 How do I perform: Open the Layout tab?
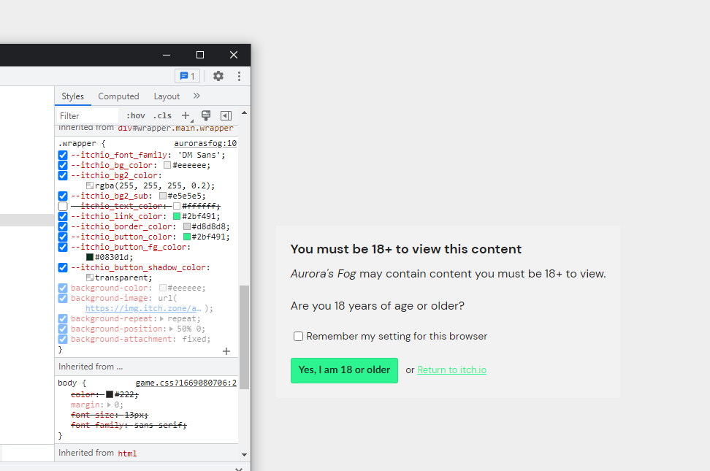coord(167,96)
